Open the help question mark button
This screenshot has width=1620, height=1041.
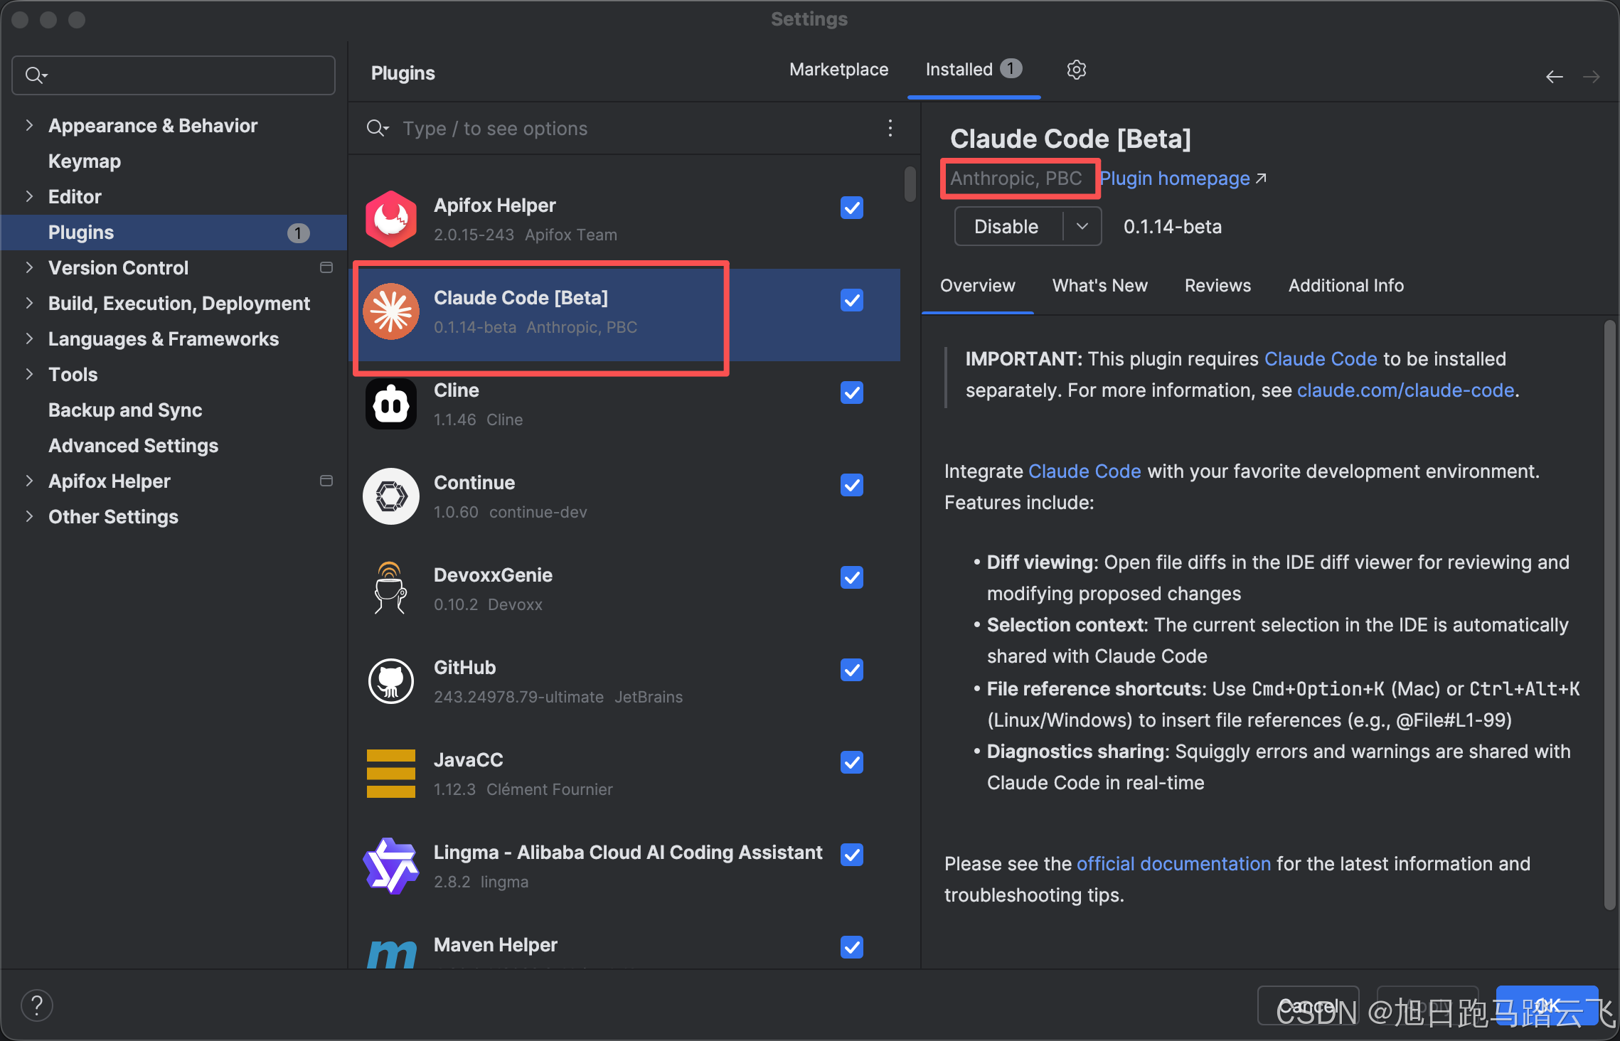tap(37, 1005)
